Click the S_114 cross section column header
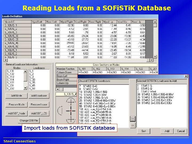Screen dimensions: 192x144 [128, 69]
